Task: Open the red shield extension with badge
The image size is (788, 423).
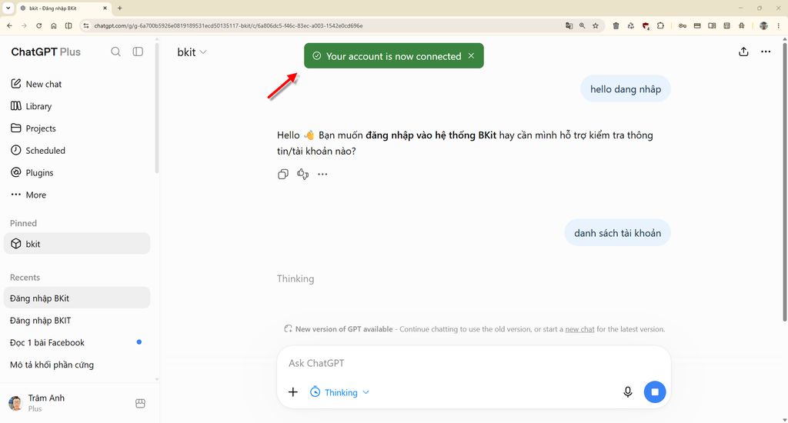Action: (x=646, y=25)
